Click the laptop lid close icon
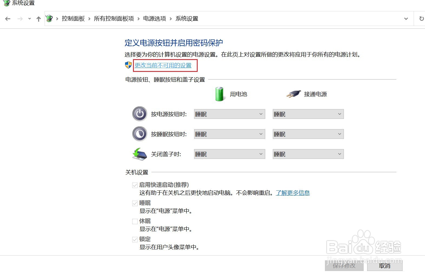 140,154
